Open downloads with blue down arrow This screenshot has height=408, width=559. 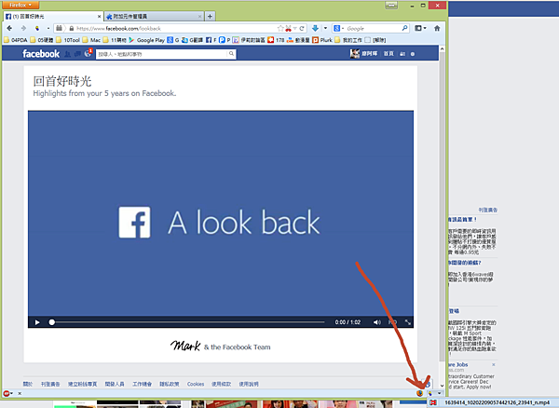coord(315,28)
